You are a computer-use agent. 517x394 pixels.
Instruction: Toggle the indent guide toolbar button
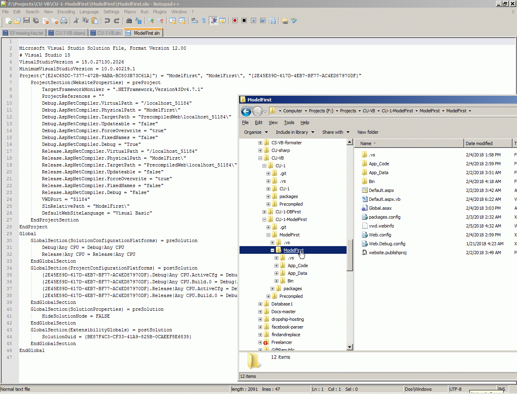[213, 21]
